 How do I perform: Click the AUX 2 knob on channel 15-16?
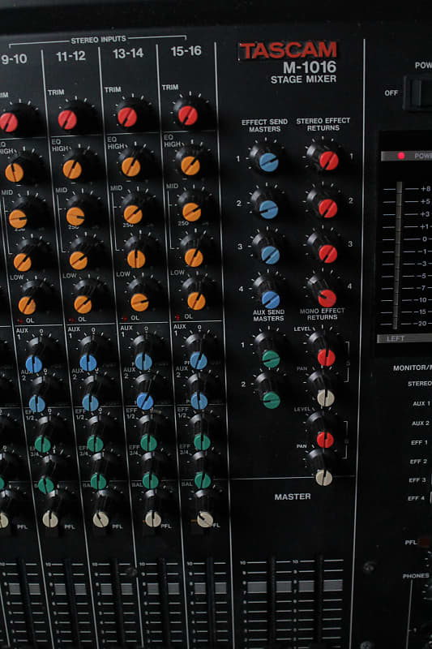pyautogui.click(x=199, y=401)
